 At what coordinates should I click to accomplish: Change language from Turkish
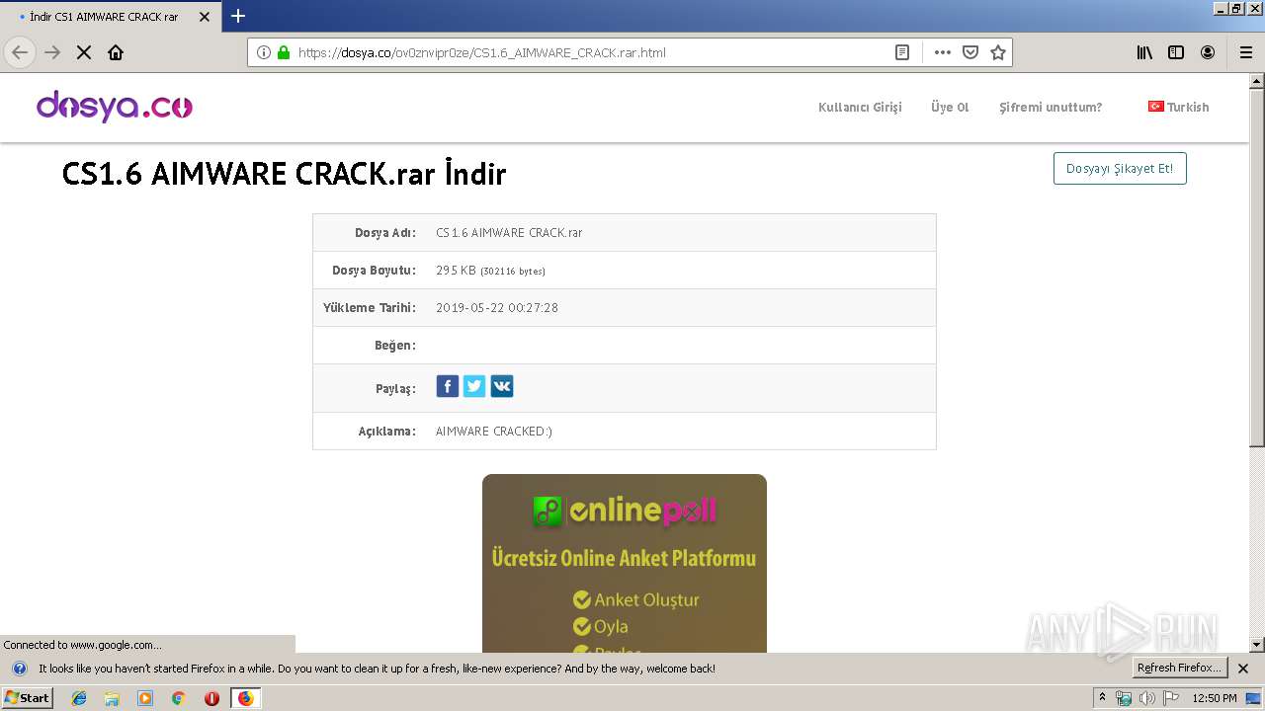tap(1179, 107)
